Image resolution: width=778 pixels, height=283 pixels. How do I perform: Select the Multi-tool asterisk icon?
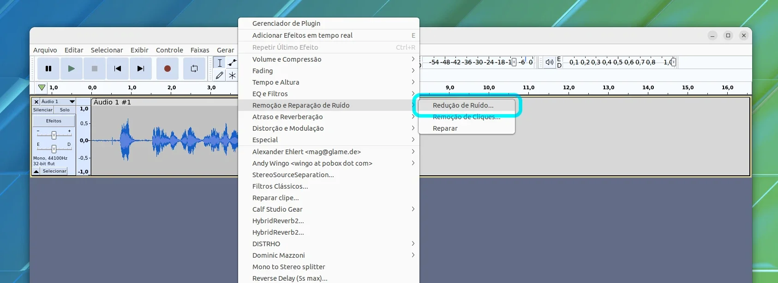(x=232, y=75)
